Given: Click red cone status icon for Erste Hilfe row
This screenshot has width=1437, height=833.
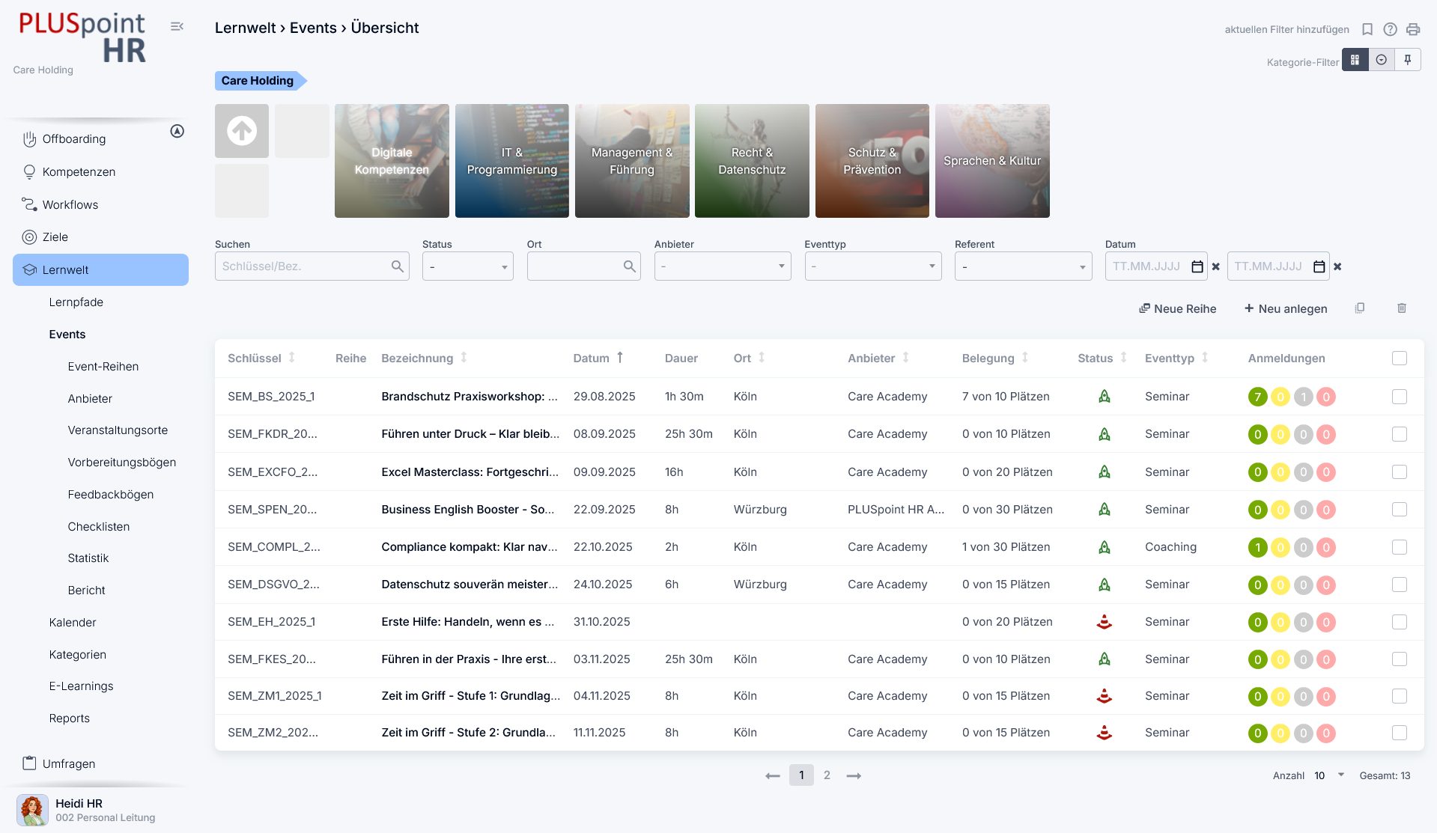Looking at the screenshot, I should 1104,621.
